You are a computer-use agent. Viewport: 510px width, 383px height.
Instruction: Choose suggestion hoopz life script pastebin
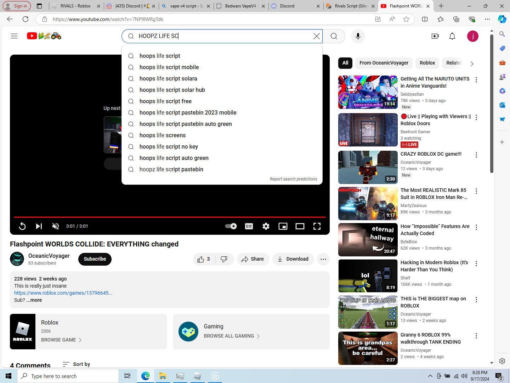click(222, 169)
